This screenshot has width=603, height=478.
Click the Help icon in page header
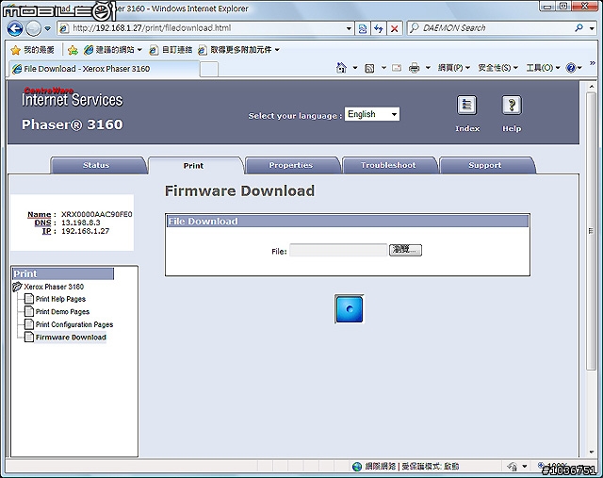click(512, 105)
